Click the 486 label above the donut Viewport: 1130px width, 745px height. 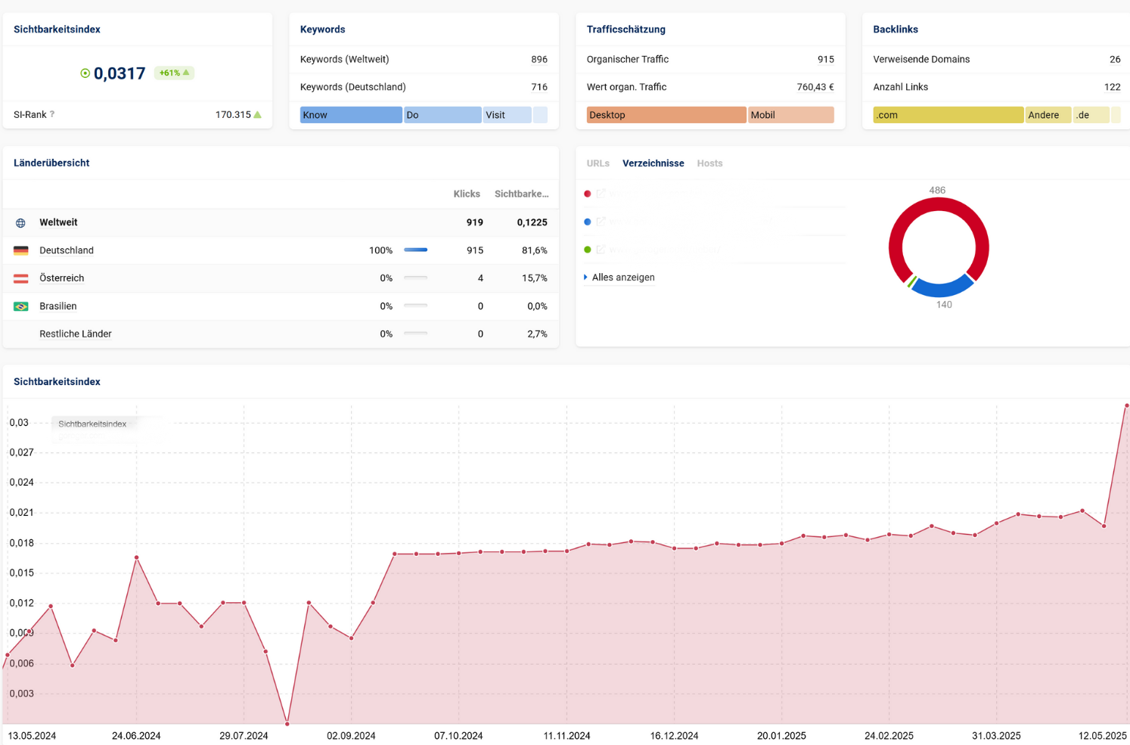click(x=937, y=191)
